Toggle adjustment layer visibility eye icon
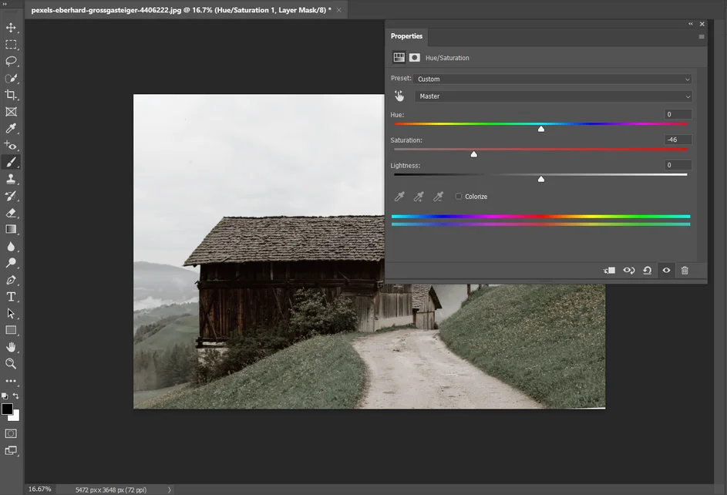This screenshot has width=727, height=495. click(x=666, y=271)
